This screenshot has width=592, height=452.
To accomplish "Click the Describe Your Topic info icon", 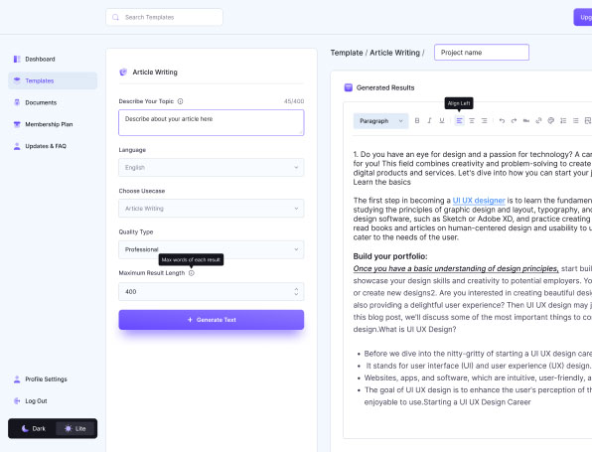I will 181,101.
